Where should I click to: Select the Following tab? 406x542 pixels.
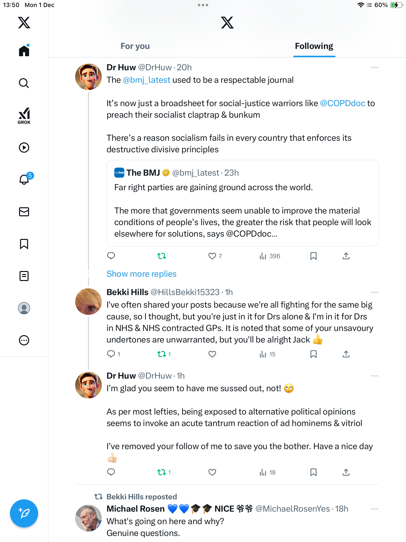(314, 46)
